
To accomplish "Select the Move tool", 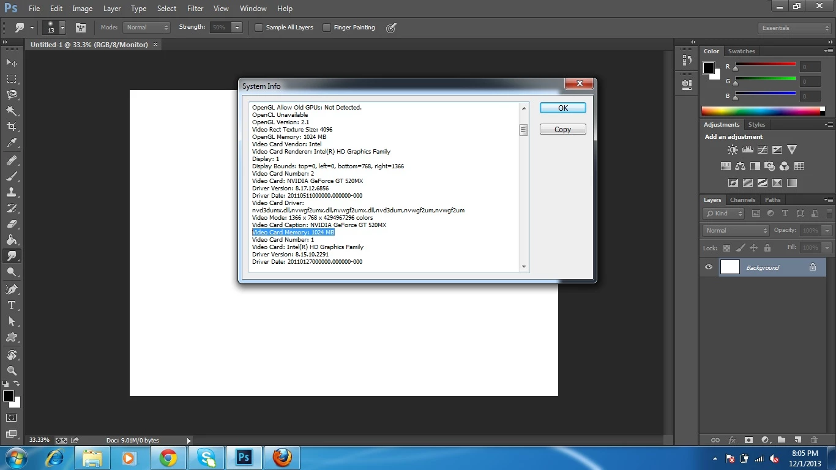I will tap(12, 62).
